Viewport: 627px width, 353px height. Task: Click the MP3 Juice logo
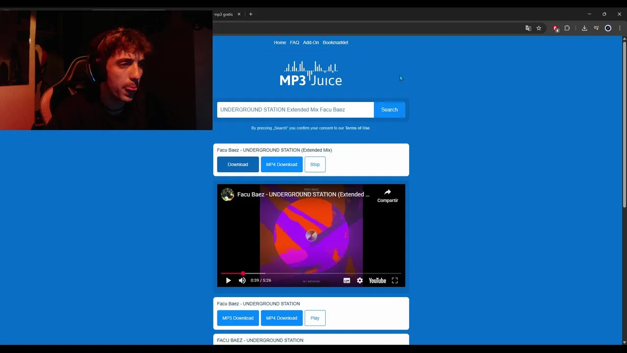point(311,74)
